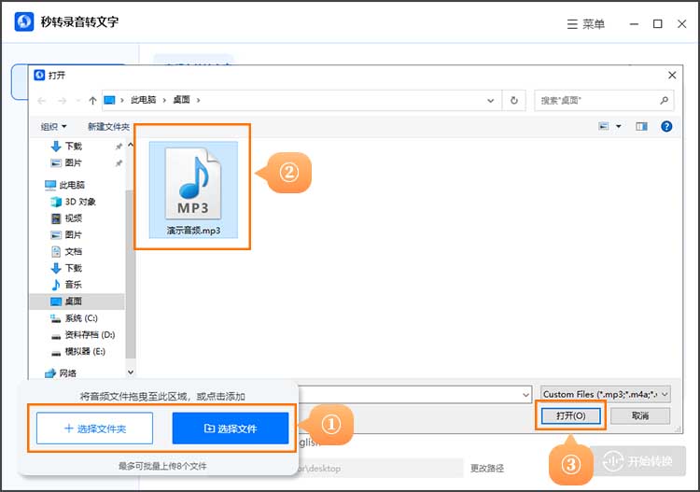This screenshot has height=492, width=700.
Task: Open the 组织 dropdown menu
Action: (53, 127)
